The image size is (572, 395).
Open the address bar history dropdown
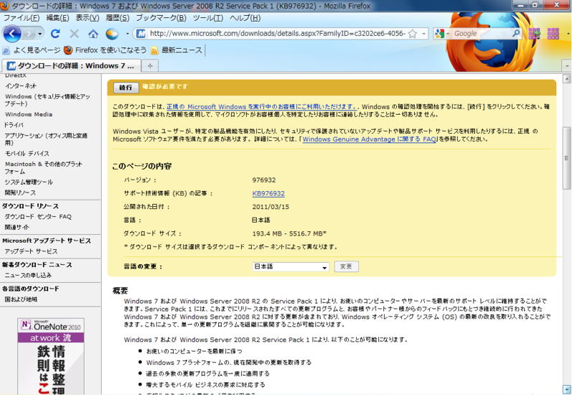423,34
